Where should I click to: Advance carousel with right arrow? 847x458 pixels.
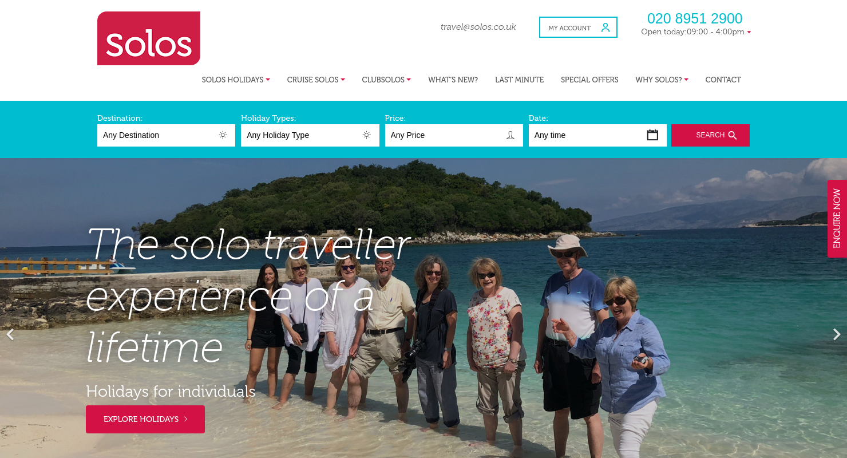coord(837,334)
